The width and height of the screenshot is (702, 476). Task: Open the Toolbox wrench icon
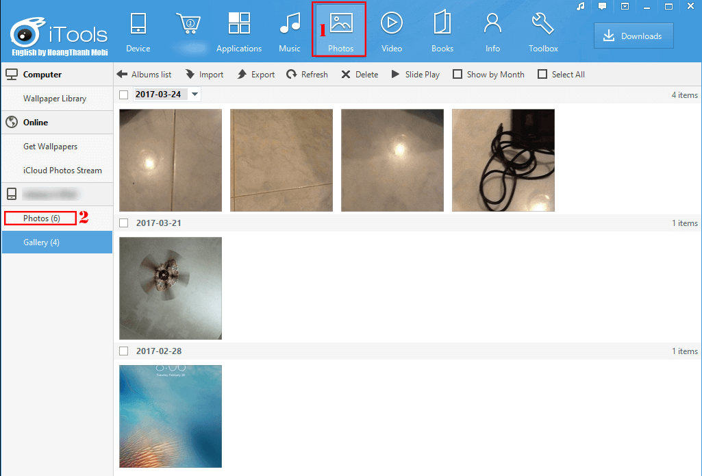pos(542,24)
